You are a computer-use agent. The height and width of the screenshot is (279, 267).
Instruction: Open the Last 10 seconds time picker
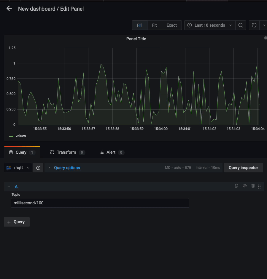pyautogui.click(x=210, y=25)
